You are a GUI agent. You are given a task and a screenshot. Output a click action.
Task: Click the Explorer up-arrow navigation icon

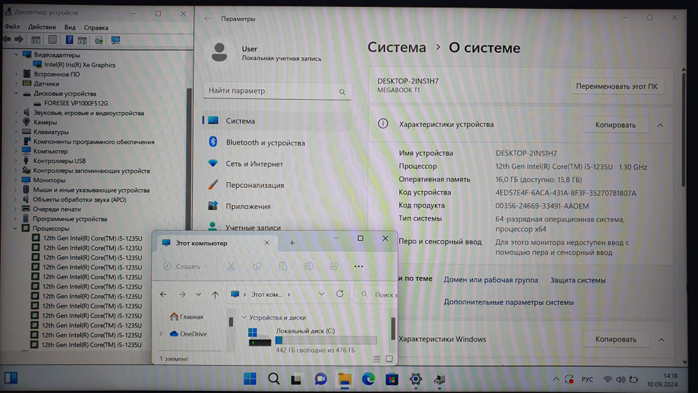point(215,295)
